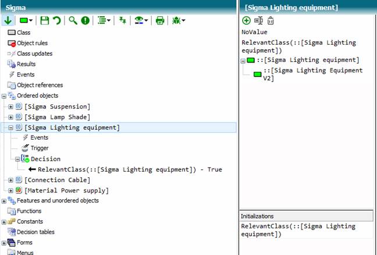
Task: Open Object rules node
Action: pyautogui.click(x=32, y=43)
